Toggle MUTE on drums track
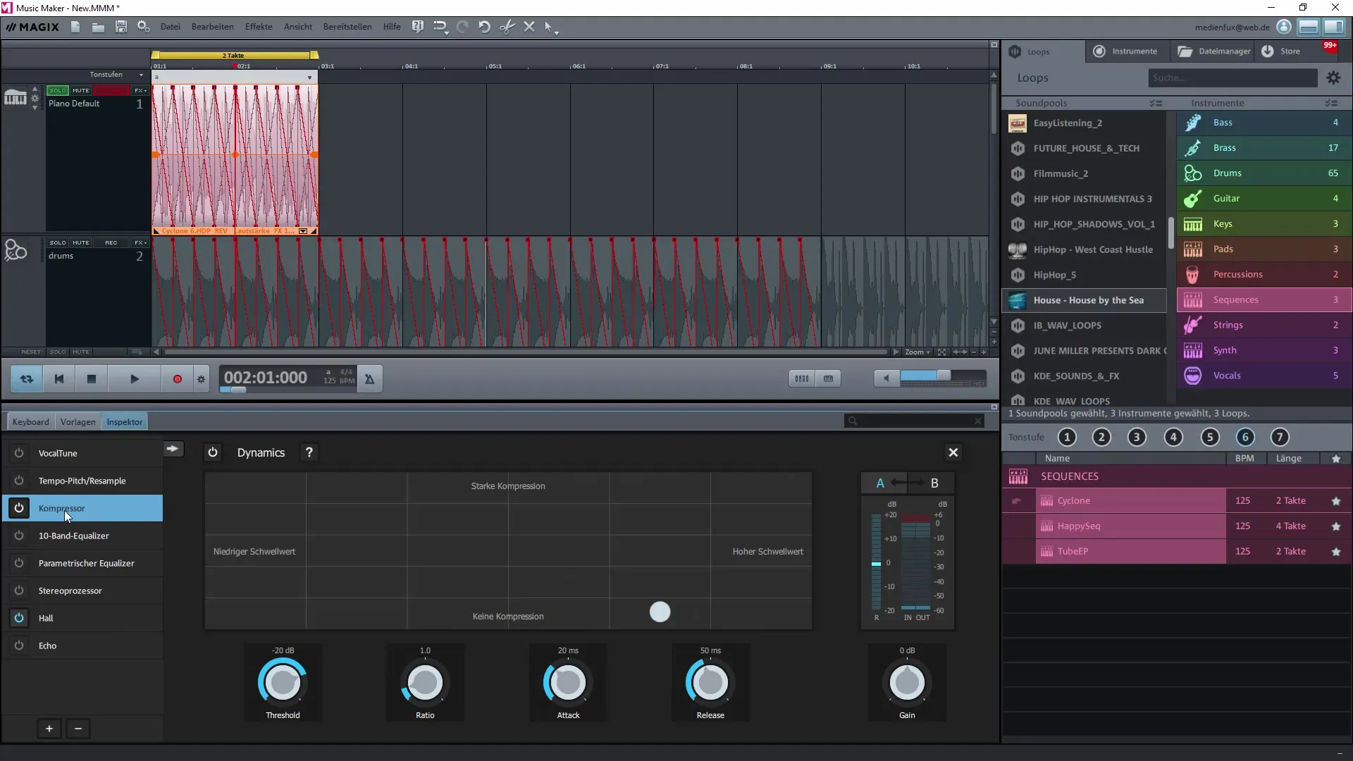This screenshot has width=1353, height=761. coord(81,242)
